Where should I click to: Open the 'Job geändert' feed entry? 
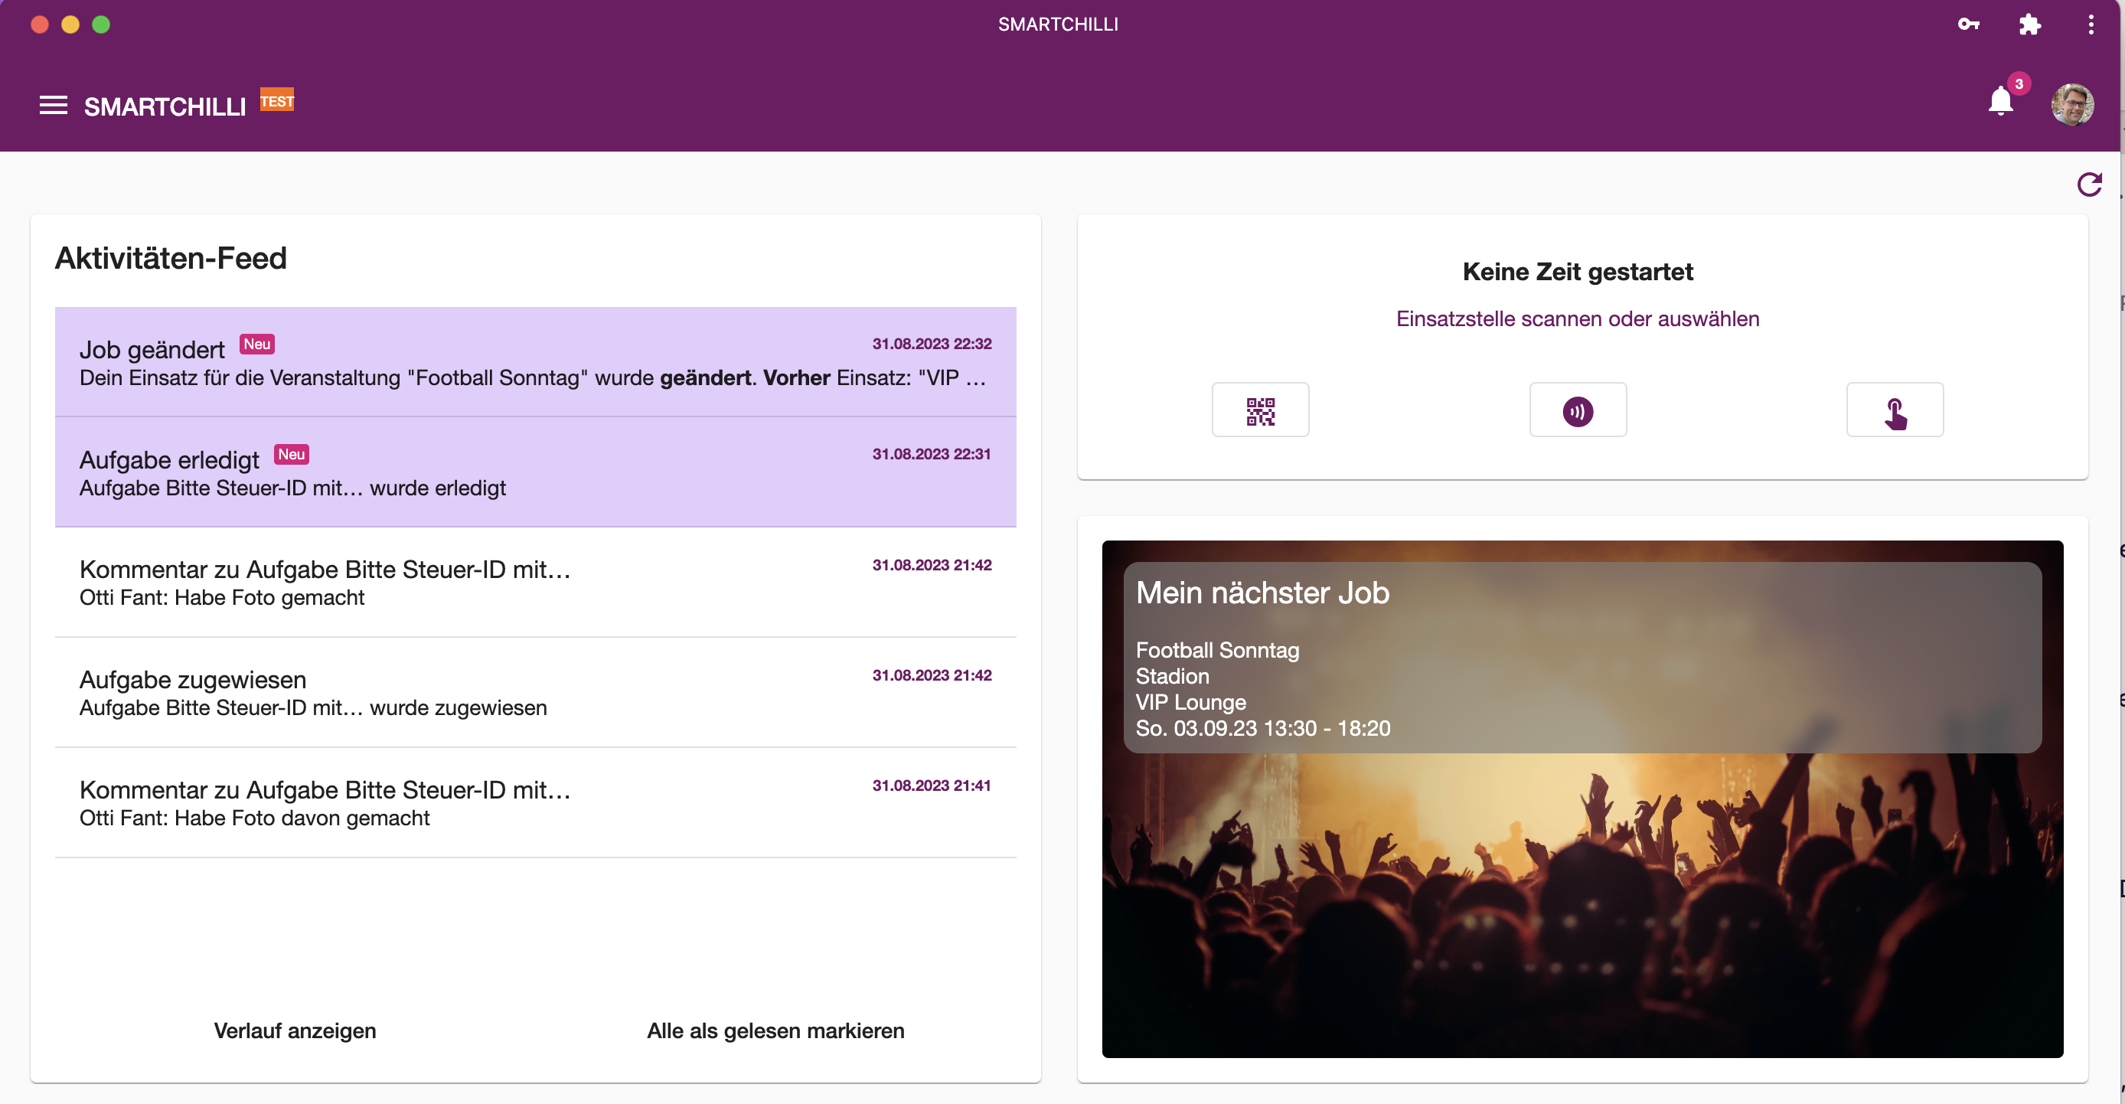(535, 361)
